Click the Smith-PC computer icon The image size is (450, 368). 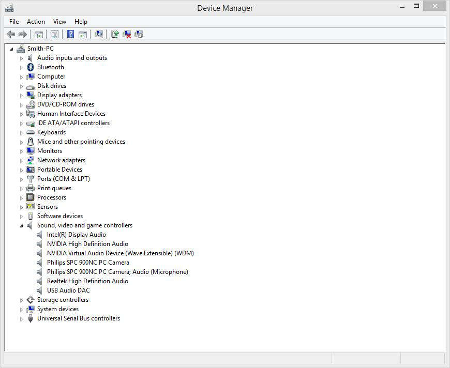[x=21, y=49]
